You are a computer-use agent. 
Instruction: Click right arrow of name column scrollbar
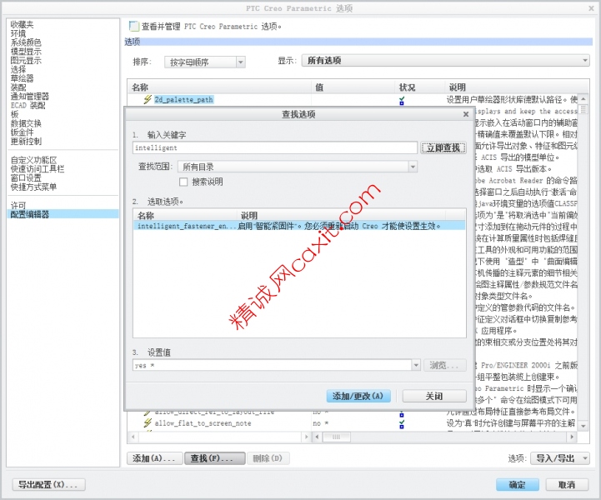click(x=306, y=437)
